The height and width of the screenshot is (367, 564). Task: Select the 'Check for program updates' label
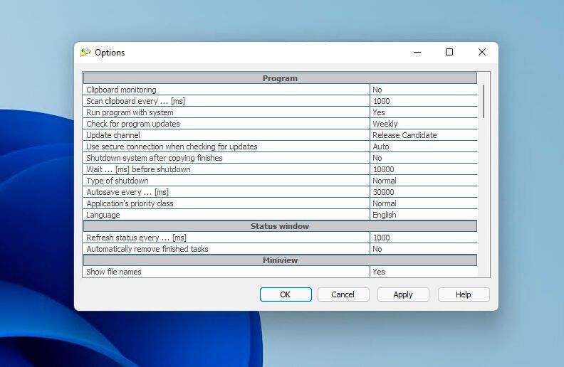point(133,124)
